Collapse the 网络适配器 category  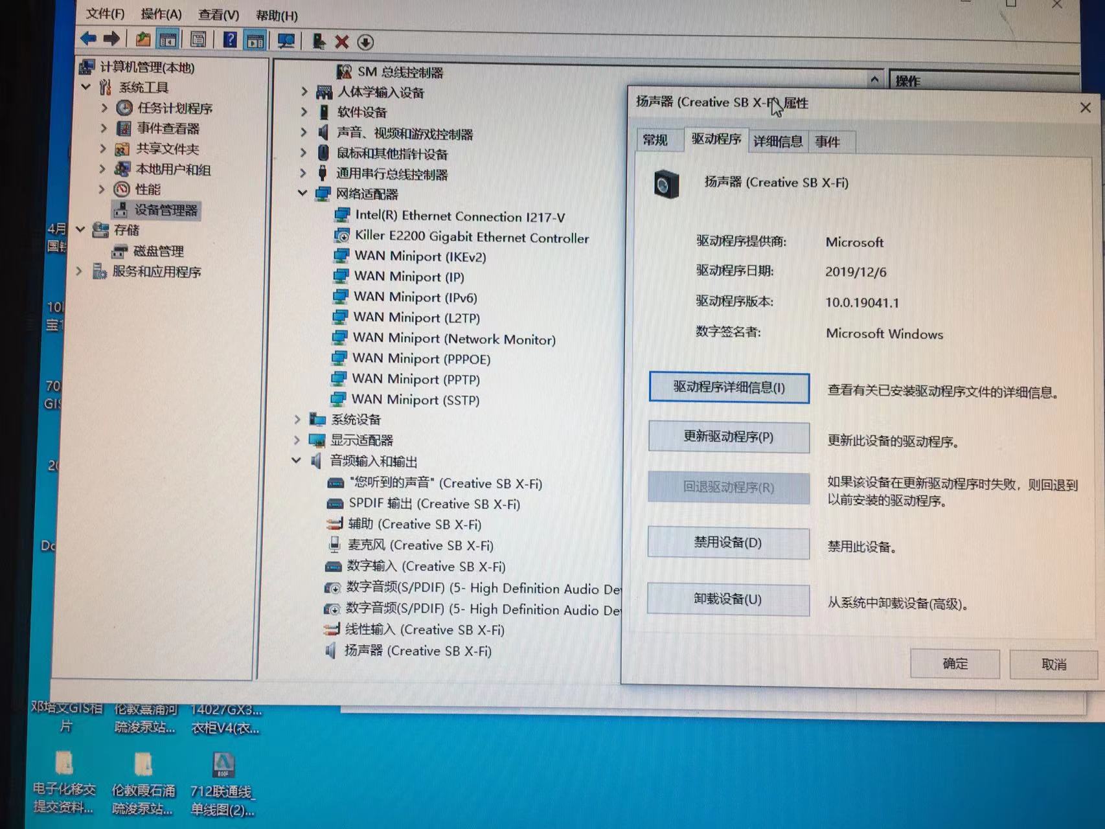click(302, 193)
